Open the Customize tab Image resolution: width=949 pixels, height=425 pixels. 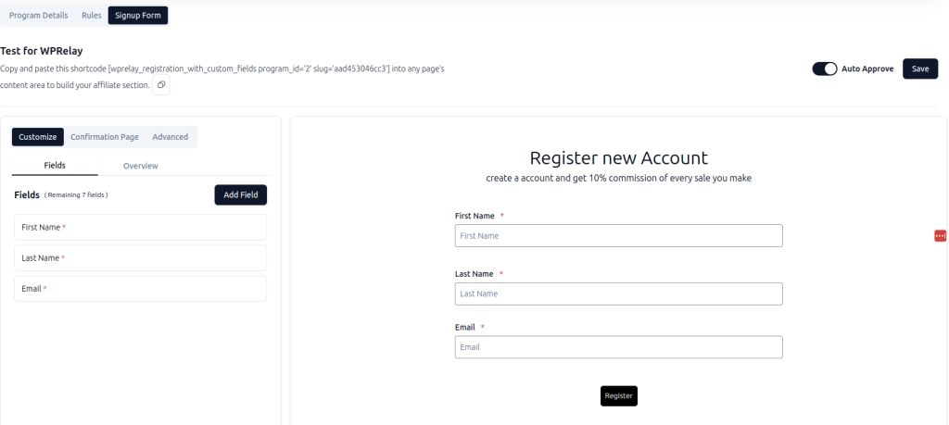click(38, 137)
